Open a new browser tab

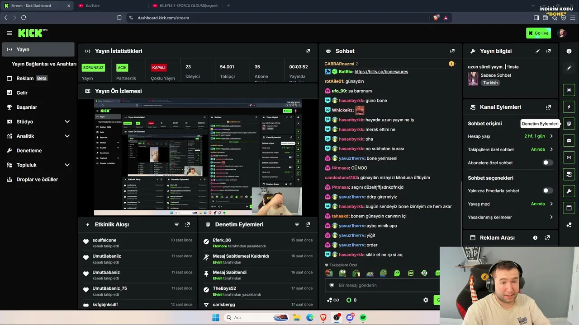click(228, 5)
